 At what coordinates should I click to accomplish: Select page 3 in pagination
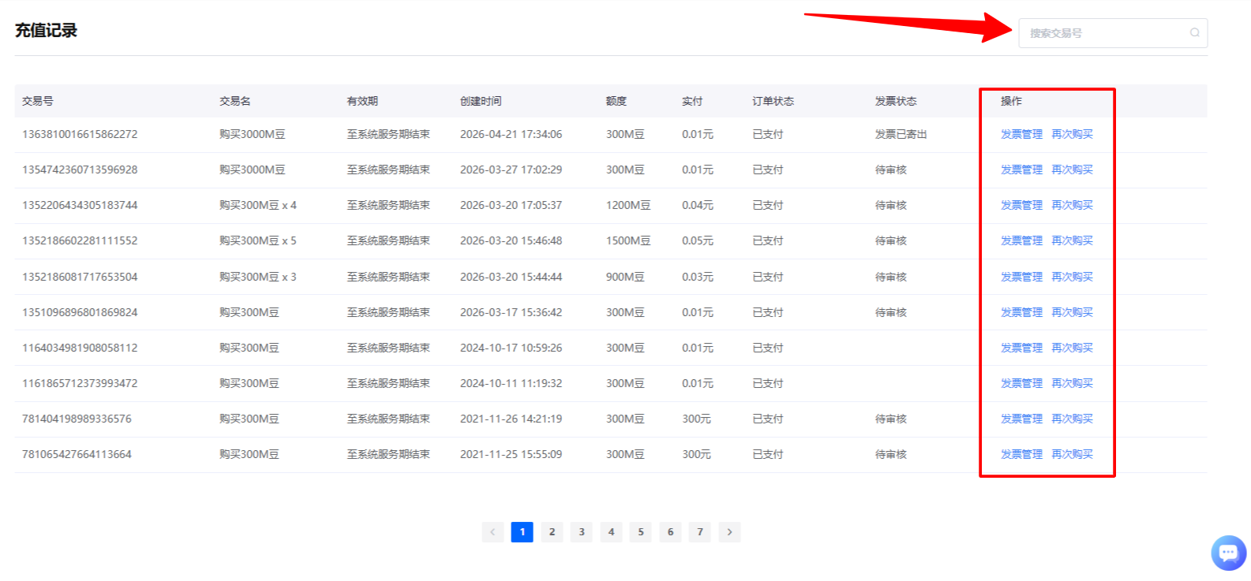pyautogui.click(x=582, y=532)
